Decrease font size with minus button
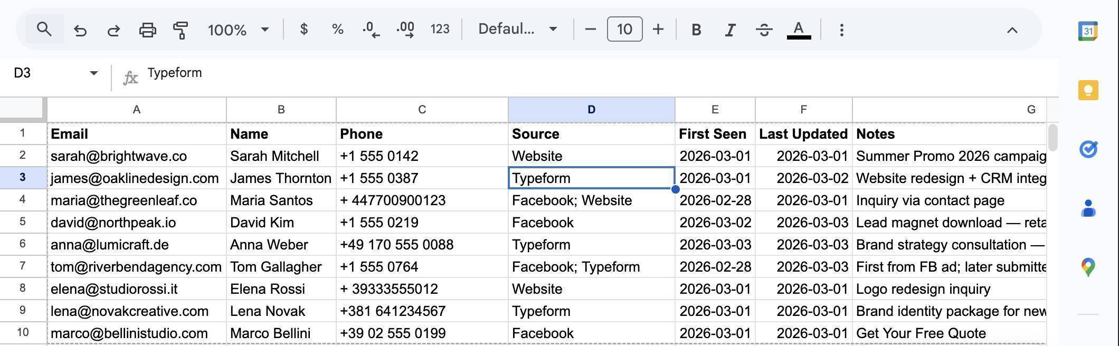Image resolution: width=1119 pixels, height=346 pixels. click(x=591, y=29)
